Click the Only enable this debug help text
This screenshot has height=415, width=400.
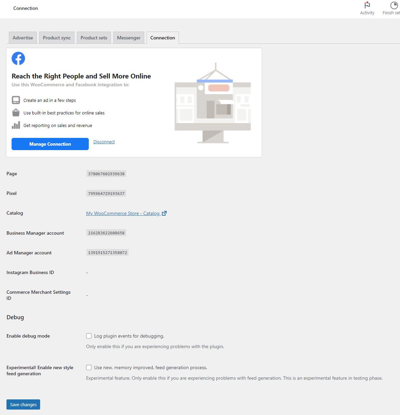(x=155, y=347)
